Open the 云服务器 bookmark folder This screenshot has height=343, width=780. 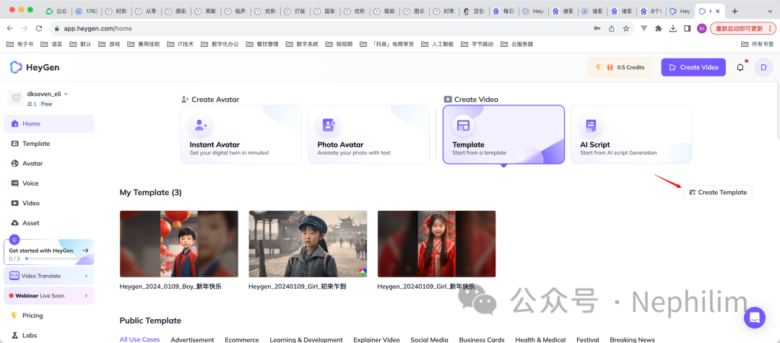point(517,44)
